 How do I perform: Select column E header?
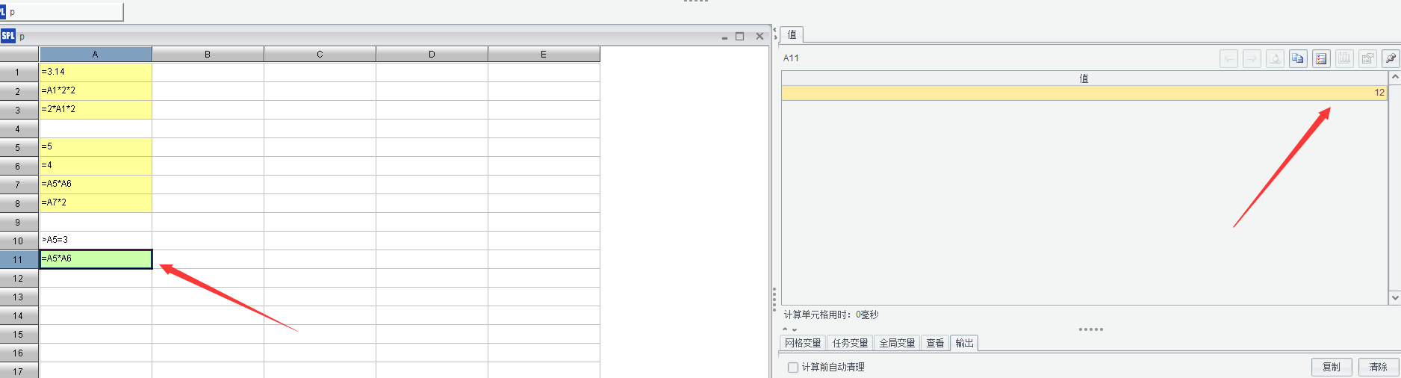544,55
